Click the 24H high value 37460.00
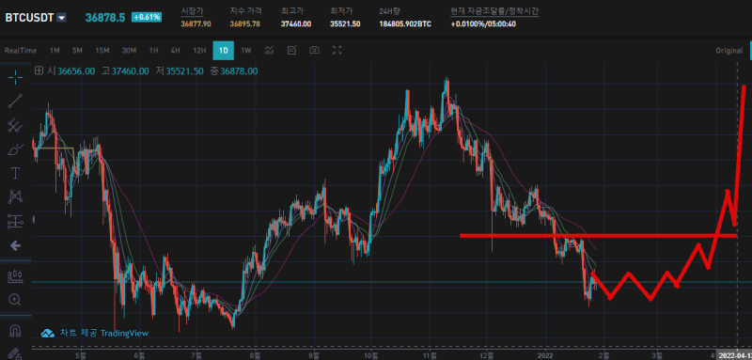The height and width of the screenshot is (360, 752). (296, 23)
